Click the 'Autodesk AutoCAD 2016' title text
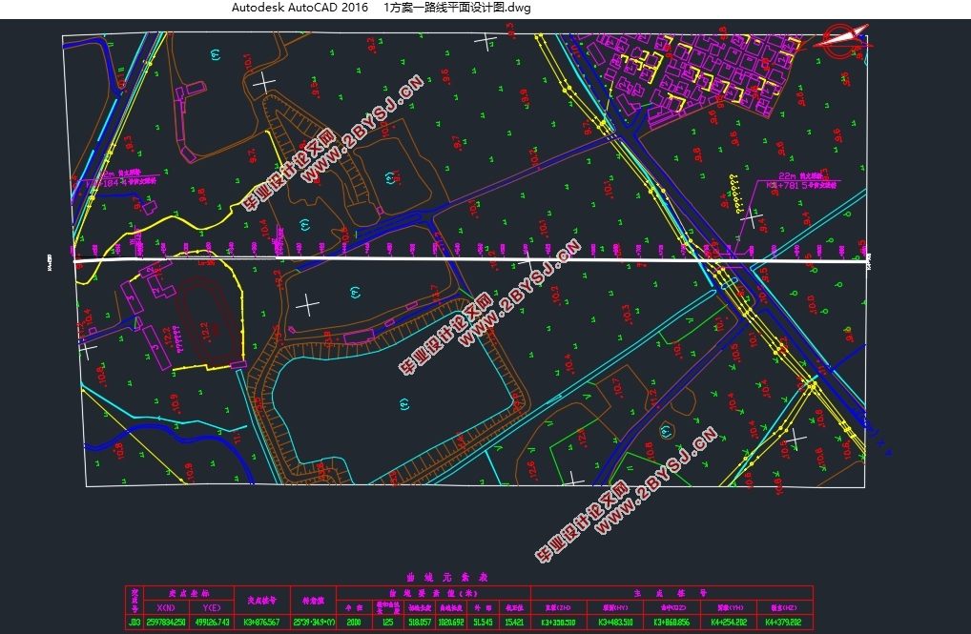971x634 pixels. [x=300, y=8]
